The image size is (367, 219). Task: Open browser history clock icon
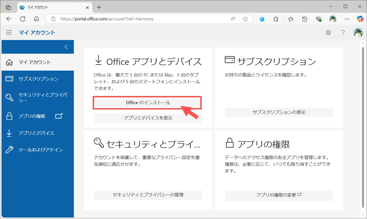(x=305, y=19)
